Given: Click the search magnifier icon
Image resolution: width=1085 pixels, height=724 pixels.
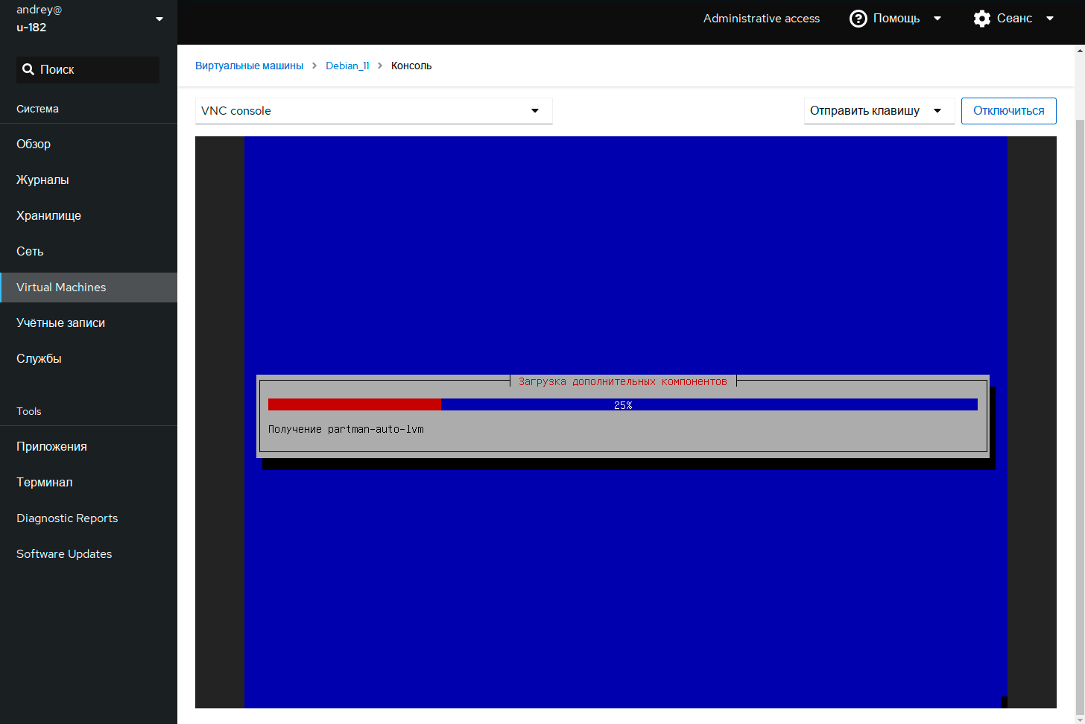Looking at the screenshot, I should [28, 69].
